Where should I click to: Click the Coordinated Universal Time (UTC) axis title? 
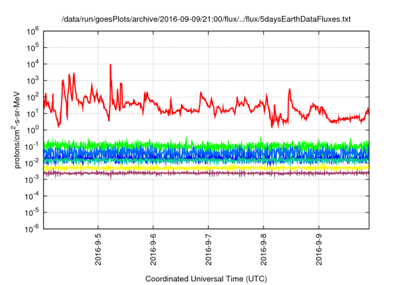[206, 279]
